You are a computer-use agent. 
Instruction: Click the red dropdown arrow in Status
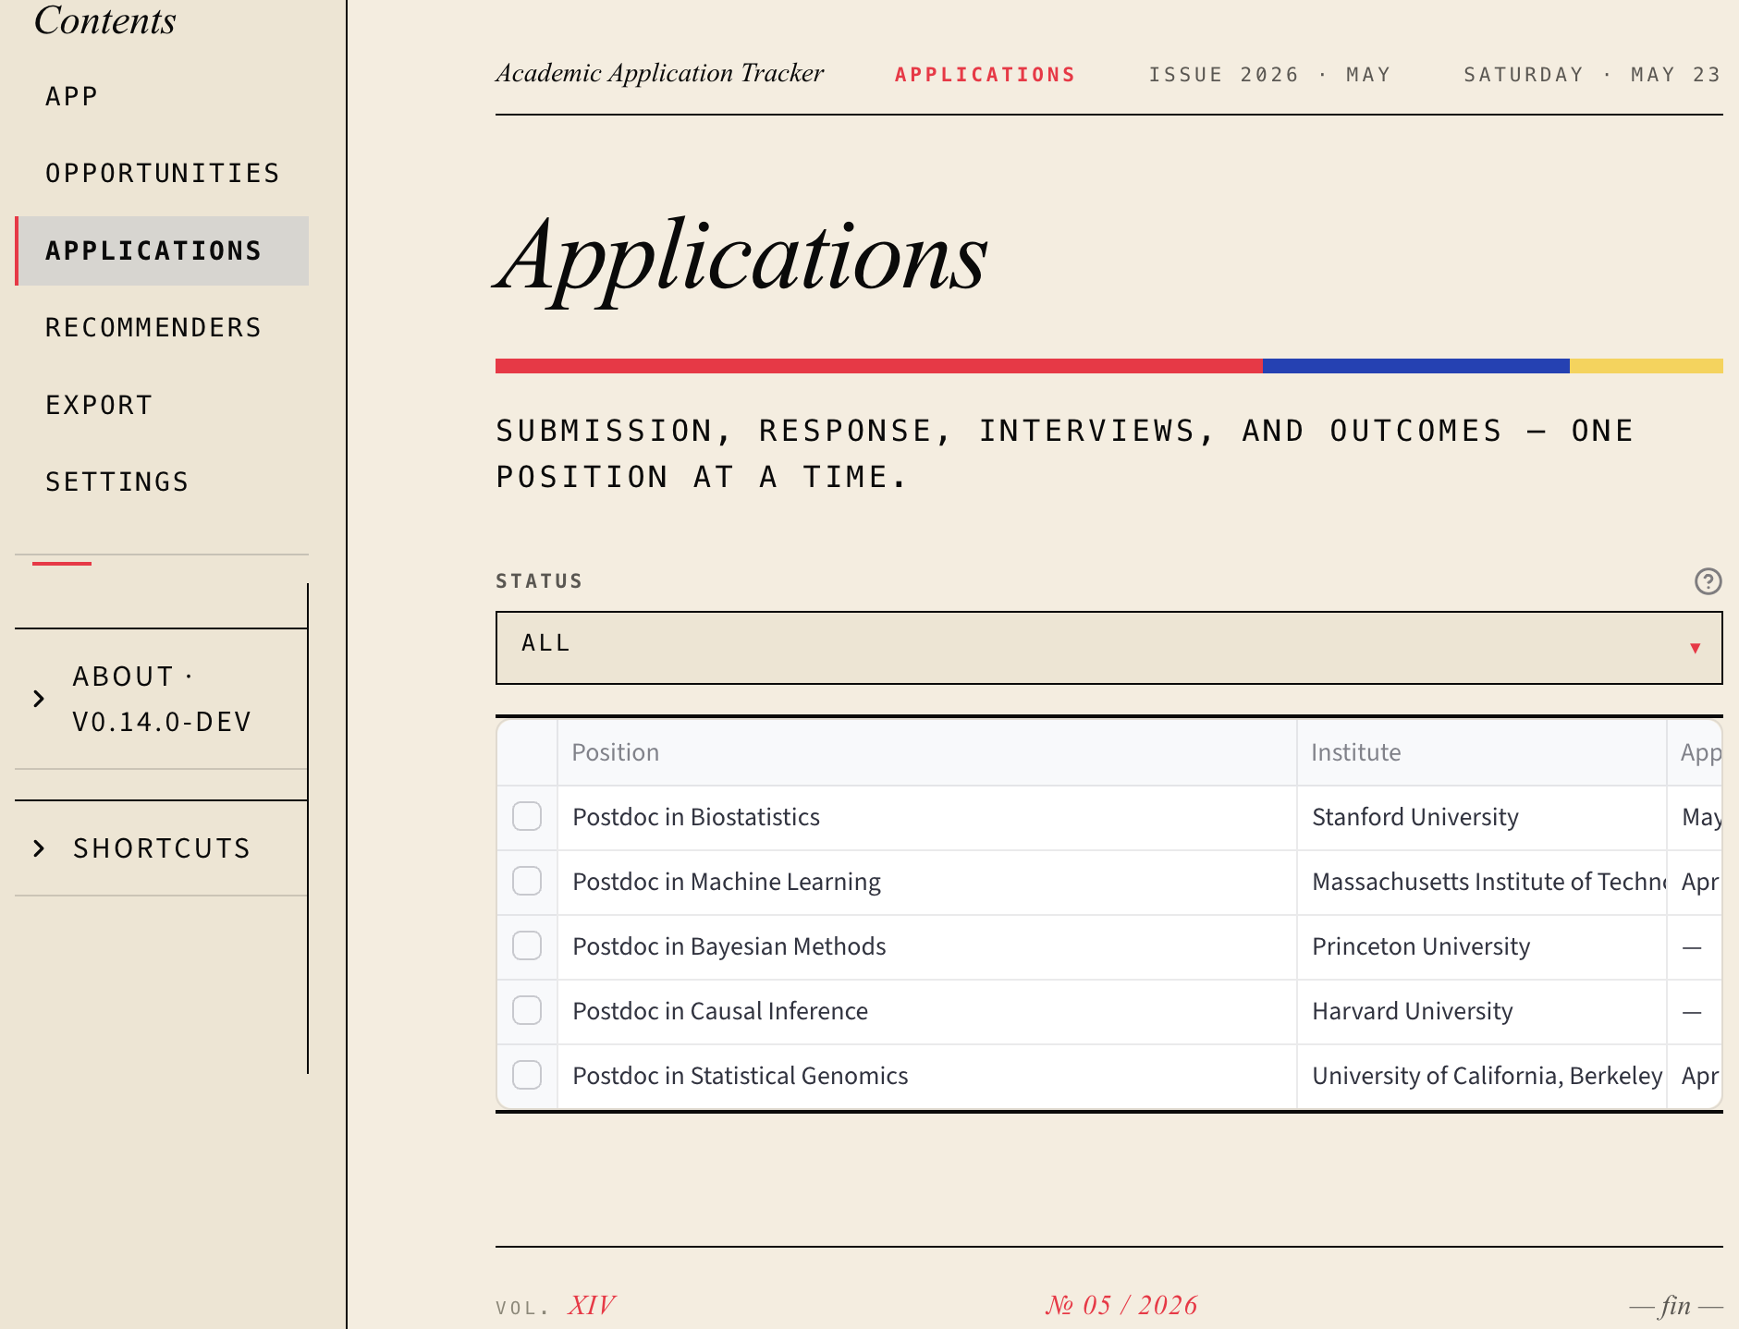[1695, 648]
